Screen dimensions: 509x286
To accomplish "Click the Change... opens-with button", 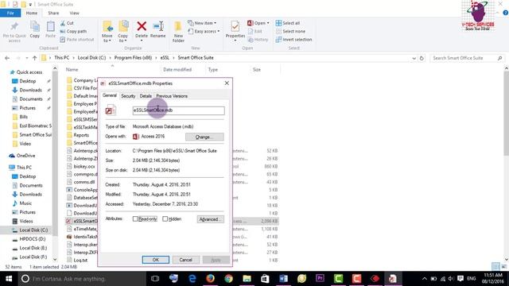I will click(x=204, y=137).
